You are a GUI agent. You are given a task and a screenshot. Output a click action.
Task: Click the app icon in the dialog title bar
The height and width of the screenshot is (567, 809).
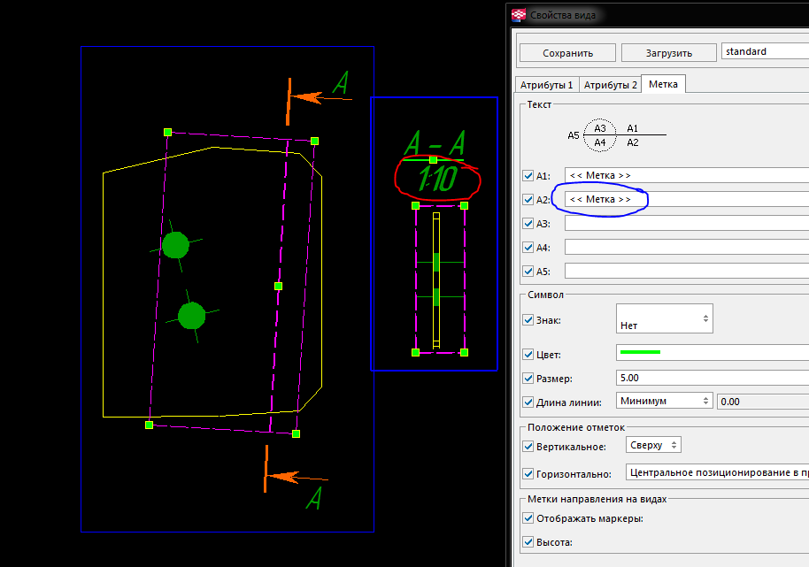[x=519, y=15]
